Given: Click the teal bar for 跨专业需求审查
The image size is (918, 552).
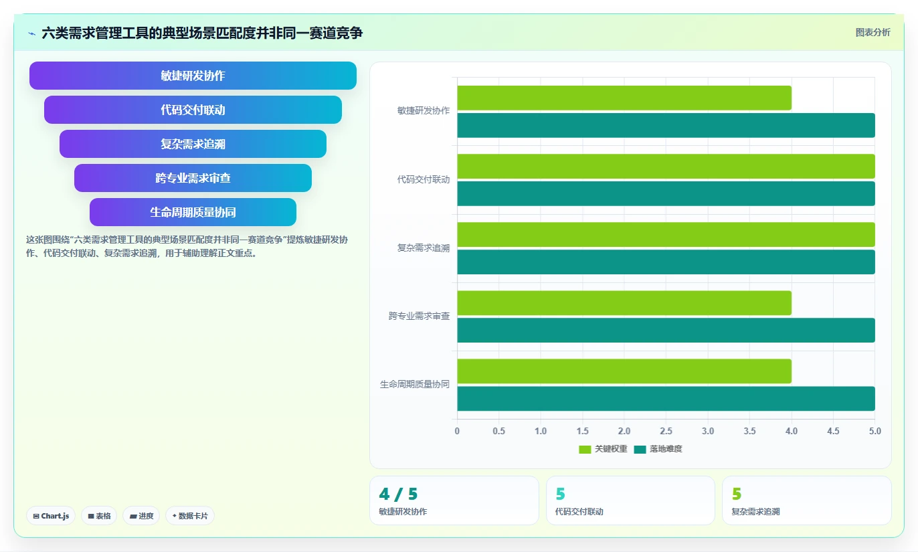Looking at the screenshot, I should point(666,330).
